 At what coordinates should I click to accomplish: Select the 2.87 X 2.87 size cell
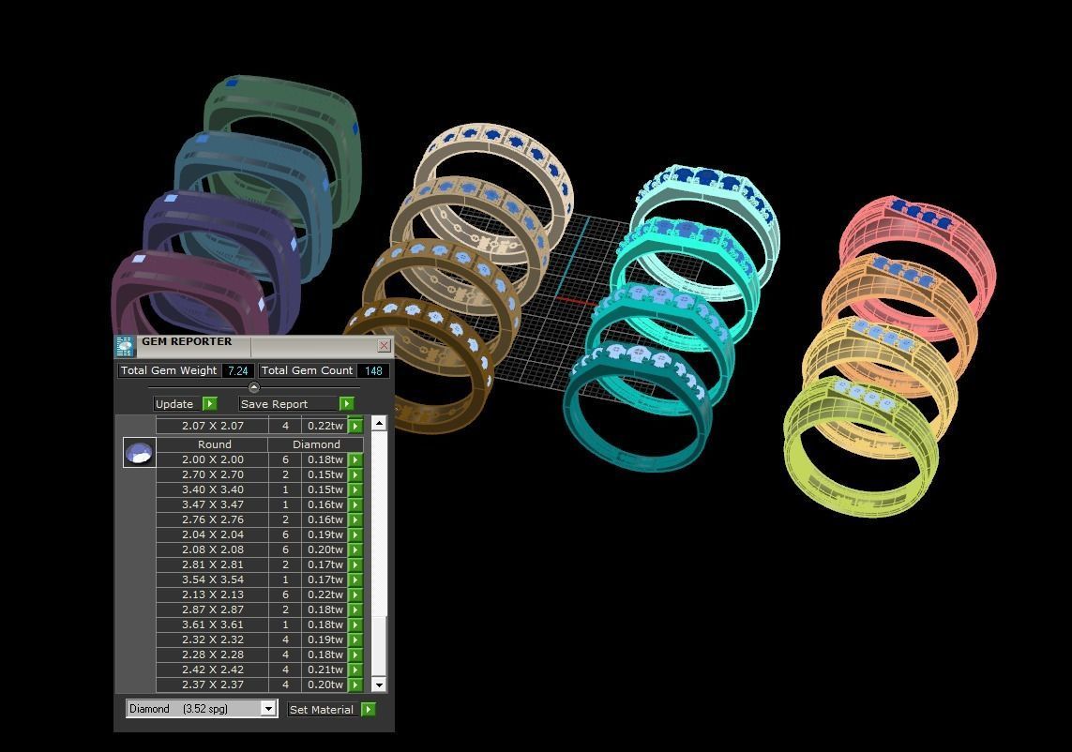212,610
